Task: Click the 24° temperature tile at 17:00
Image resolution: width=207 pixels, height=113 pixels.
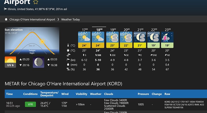Action: click(84, 45)
